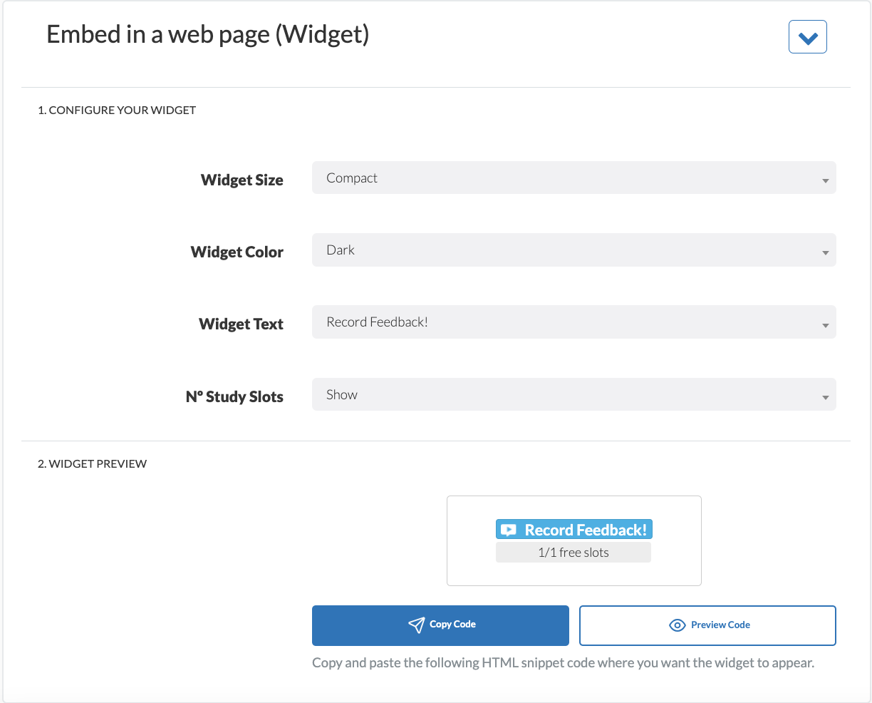
Task: Collapse the widget panel using the blue chevron
Action: 807,36
